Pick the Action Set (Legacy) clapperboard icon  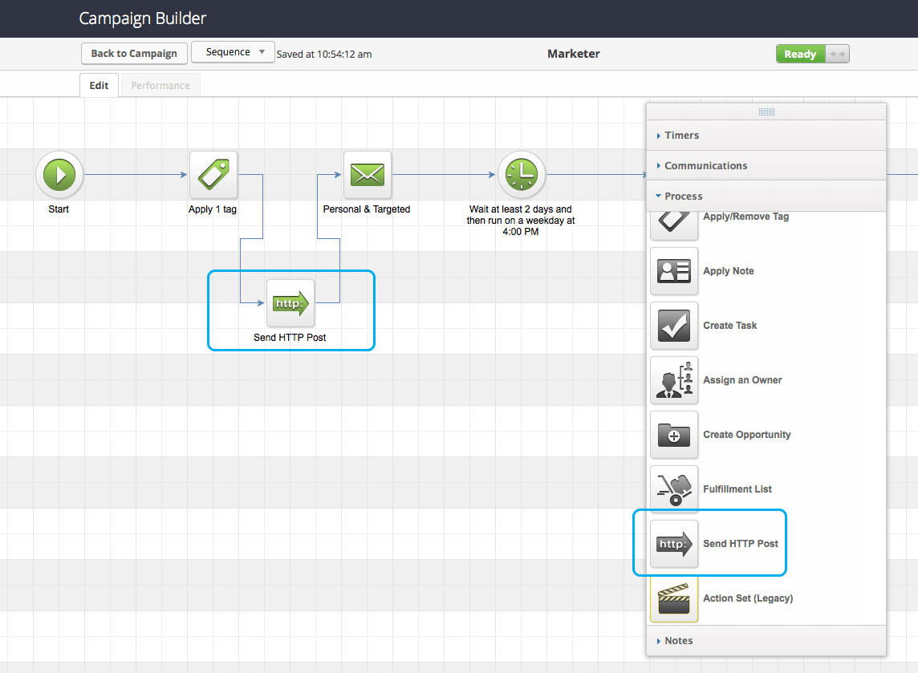[x=674, y=598]
